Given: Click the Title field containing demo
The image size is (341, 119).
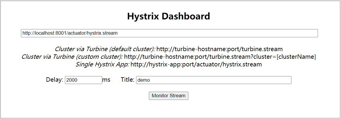Looking at the screenshot, I should click(213, 80).
